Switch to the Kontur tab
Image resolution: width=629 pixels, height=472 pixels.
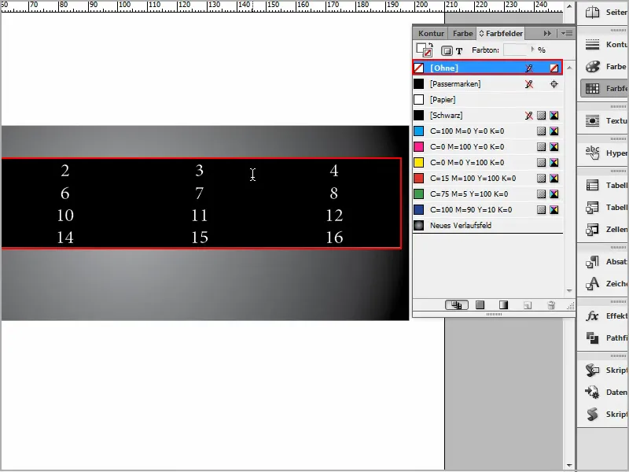pyautogui.click(x=431, y=33)
